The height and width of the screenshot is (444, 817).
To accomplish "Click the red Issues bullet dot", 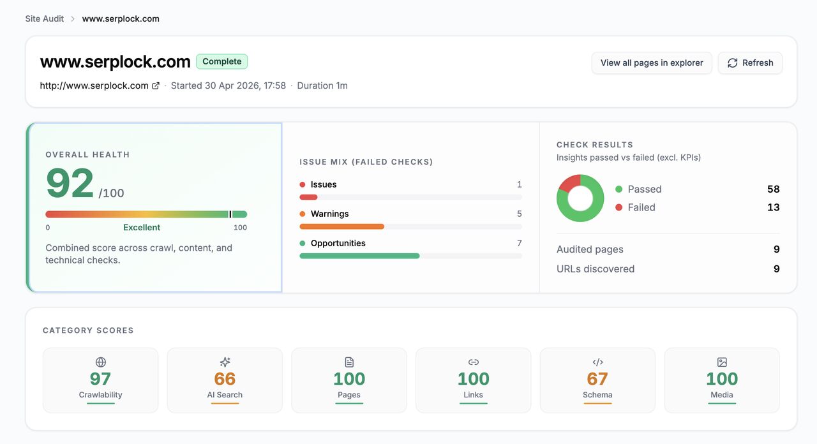I will [303, 184].
